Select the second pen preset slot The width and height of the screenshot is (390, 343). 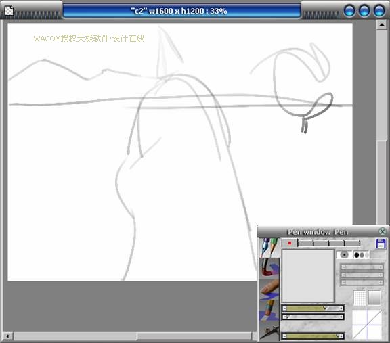[x=305, y=243]
